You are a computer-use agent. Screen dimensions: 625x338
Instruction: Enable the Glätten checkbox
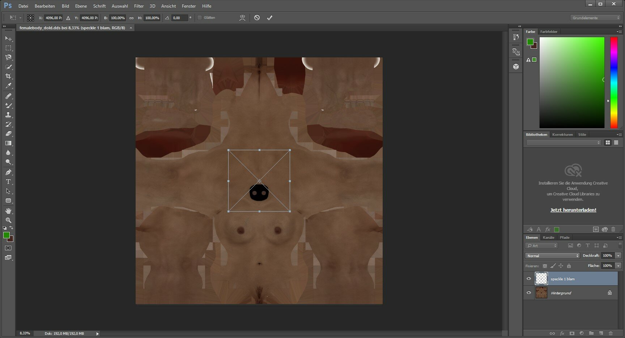200,18
